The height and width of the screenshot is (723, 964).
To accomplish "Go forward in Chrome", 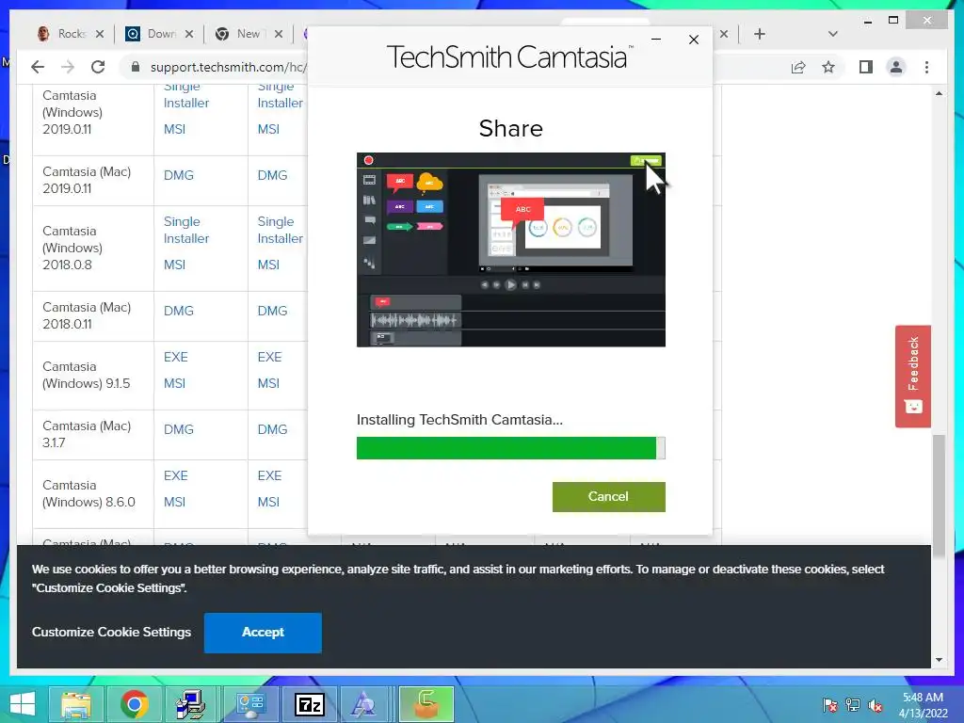I will click(x=68, y=67).
